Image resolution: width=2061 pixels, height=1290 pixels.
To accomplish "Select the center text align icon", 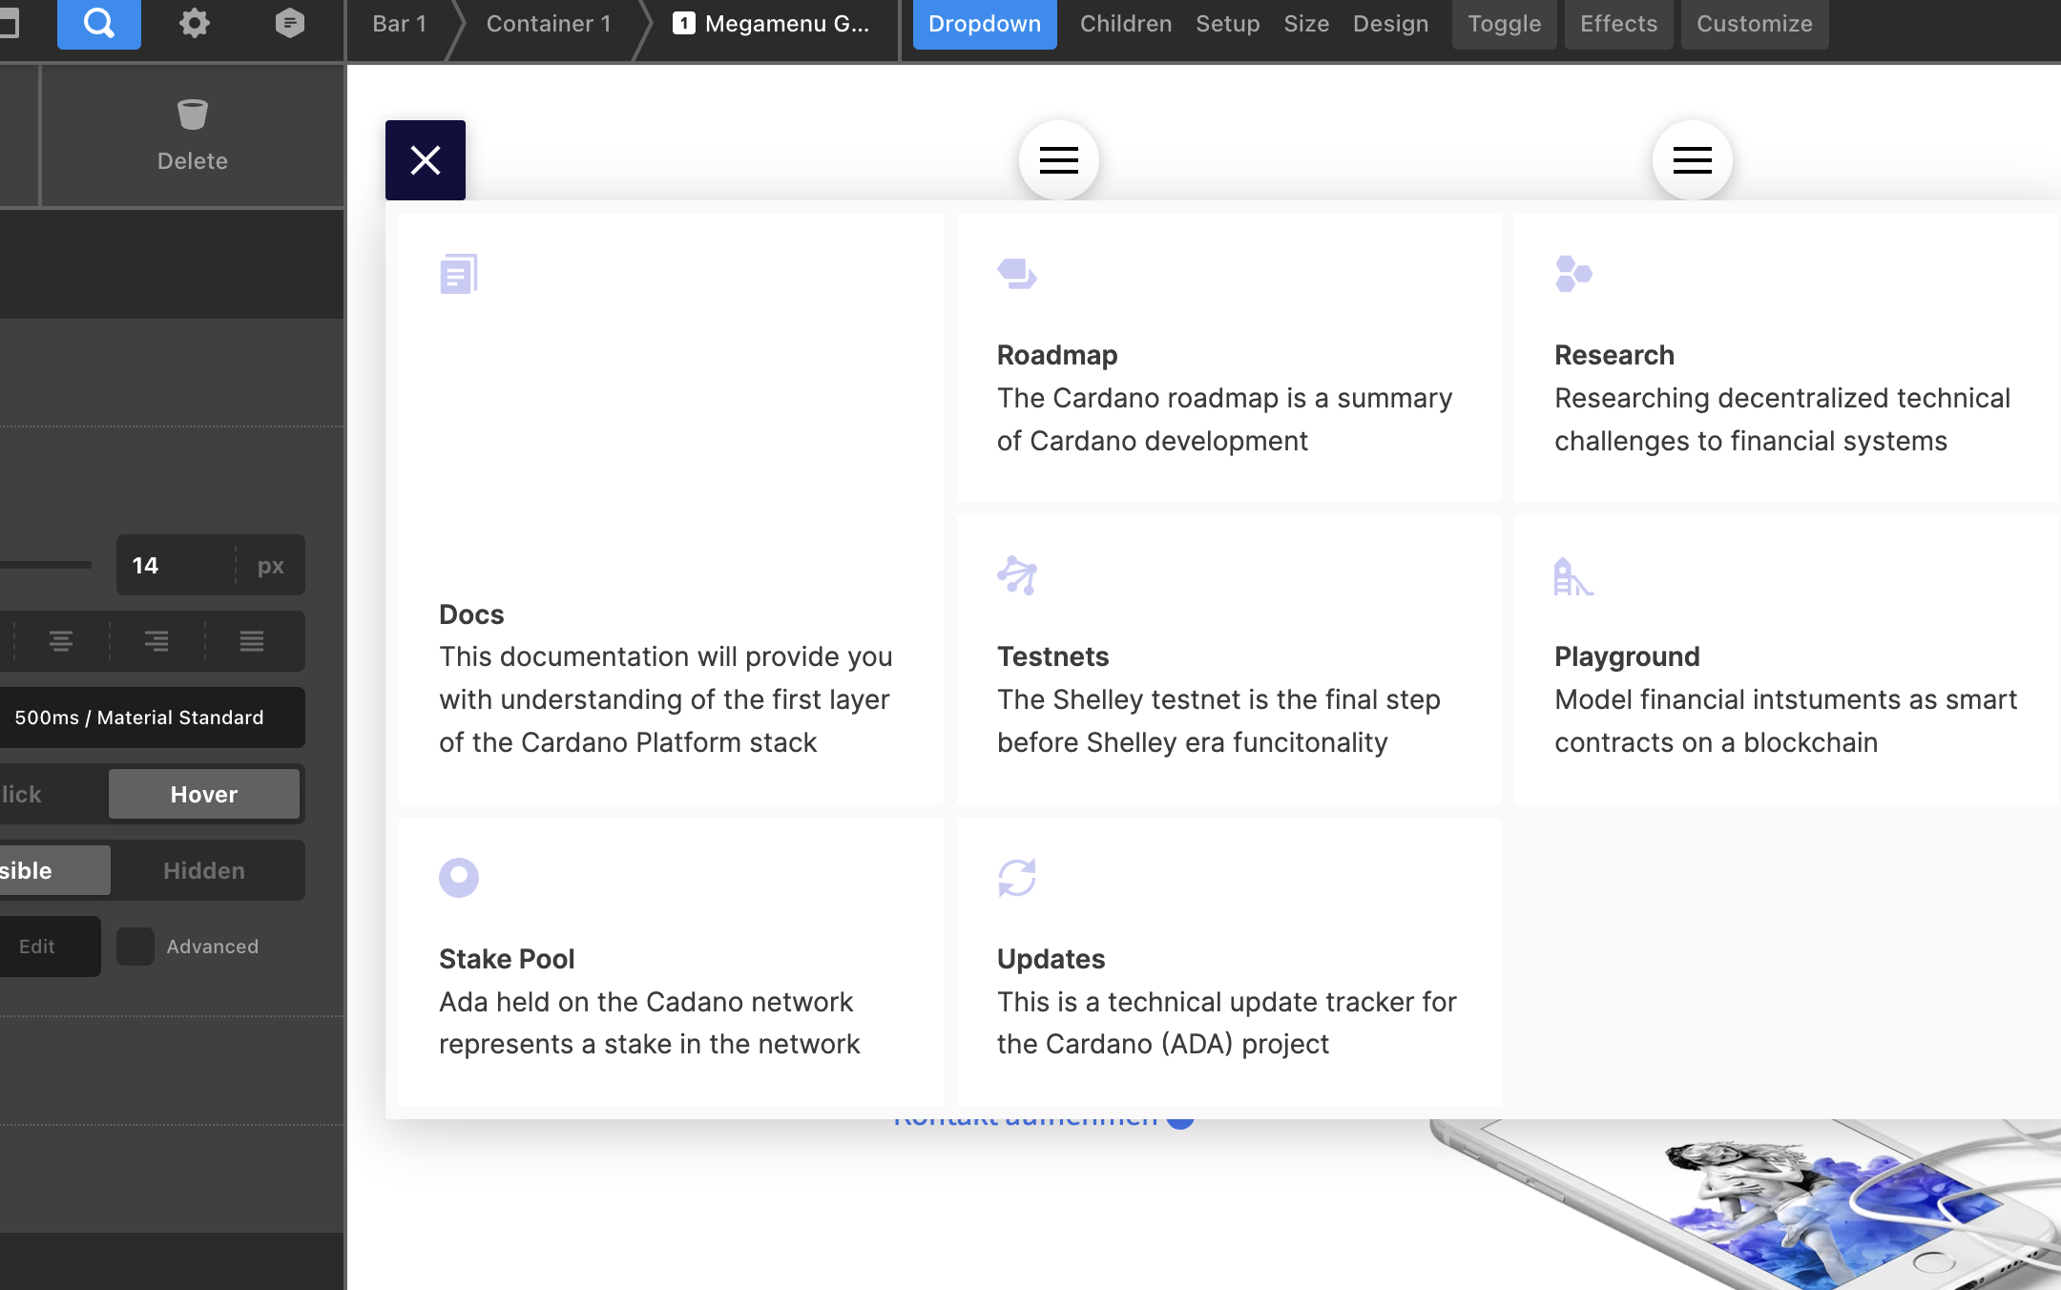I will 61,641.
